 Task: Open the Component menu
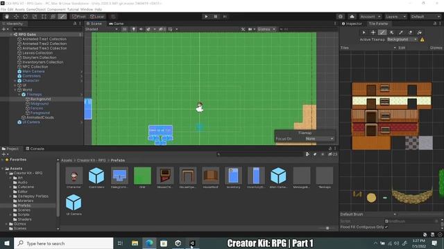56,9
